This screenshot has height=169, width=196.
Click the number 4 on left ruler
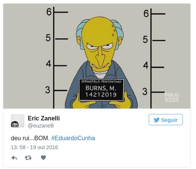coord(48,64)
